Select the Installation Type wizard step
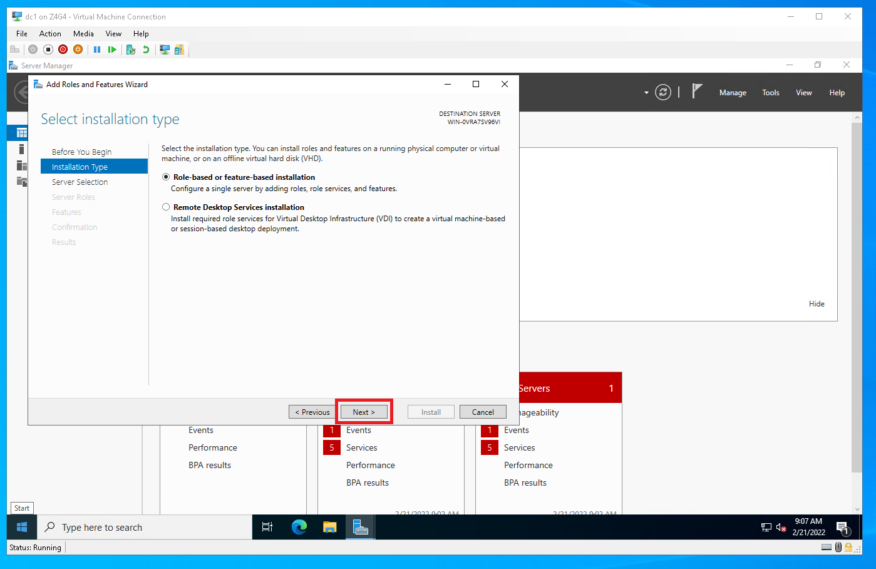Screen dimensions: 876x569 pyautogui.click(x=94, y=167)
